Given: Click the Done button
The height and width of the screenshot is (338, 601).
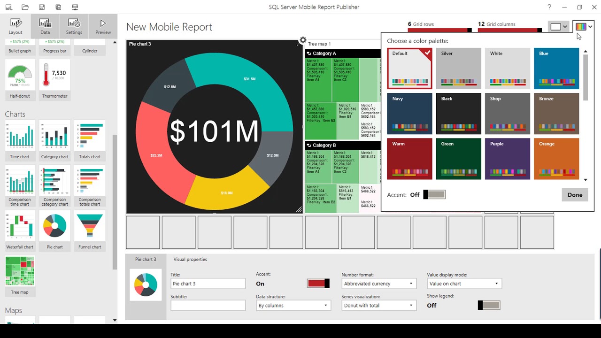Looking at the screenshot, I should pyautogui.click(x=575, y=195).
